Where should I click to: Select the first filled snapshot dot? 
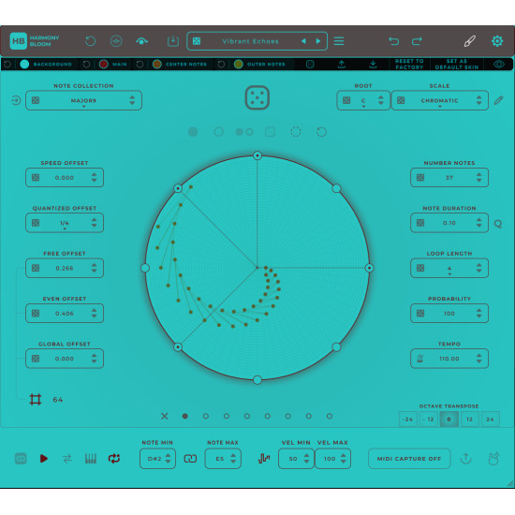point(184,416)
